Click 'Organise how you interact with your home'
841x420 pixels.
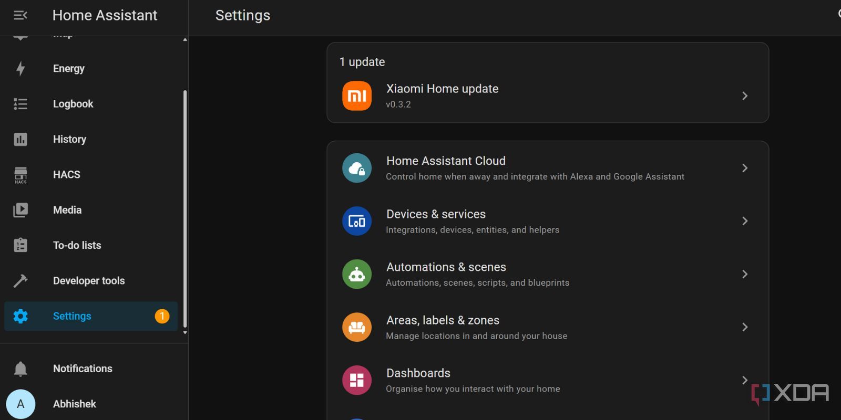(473, 389)
